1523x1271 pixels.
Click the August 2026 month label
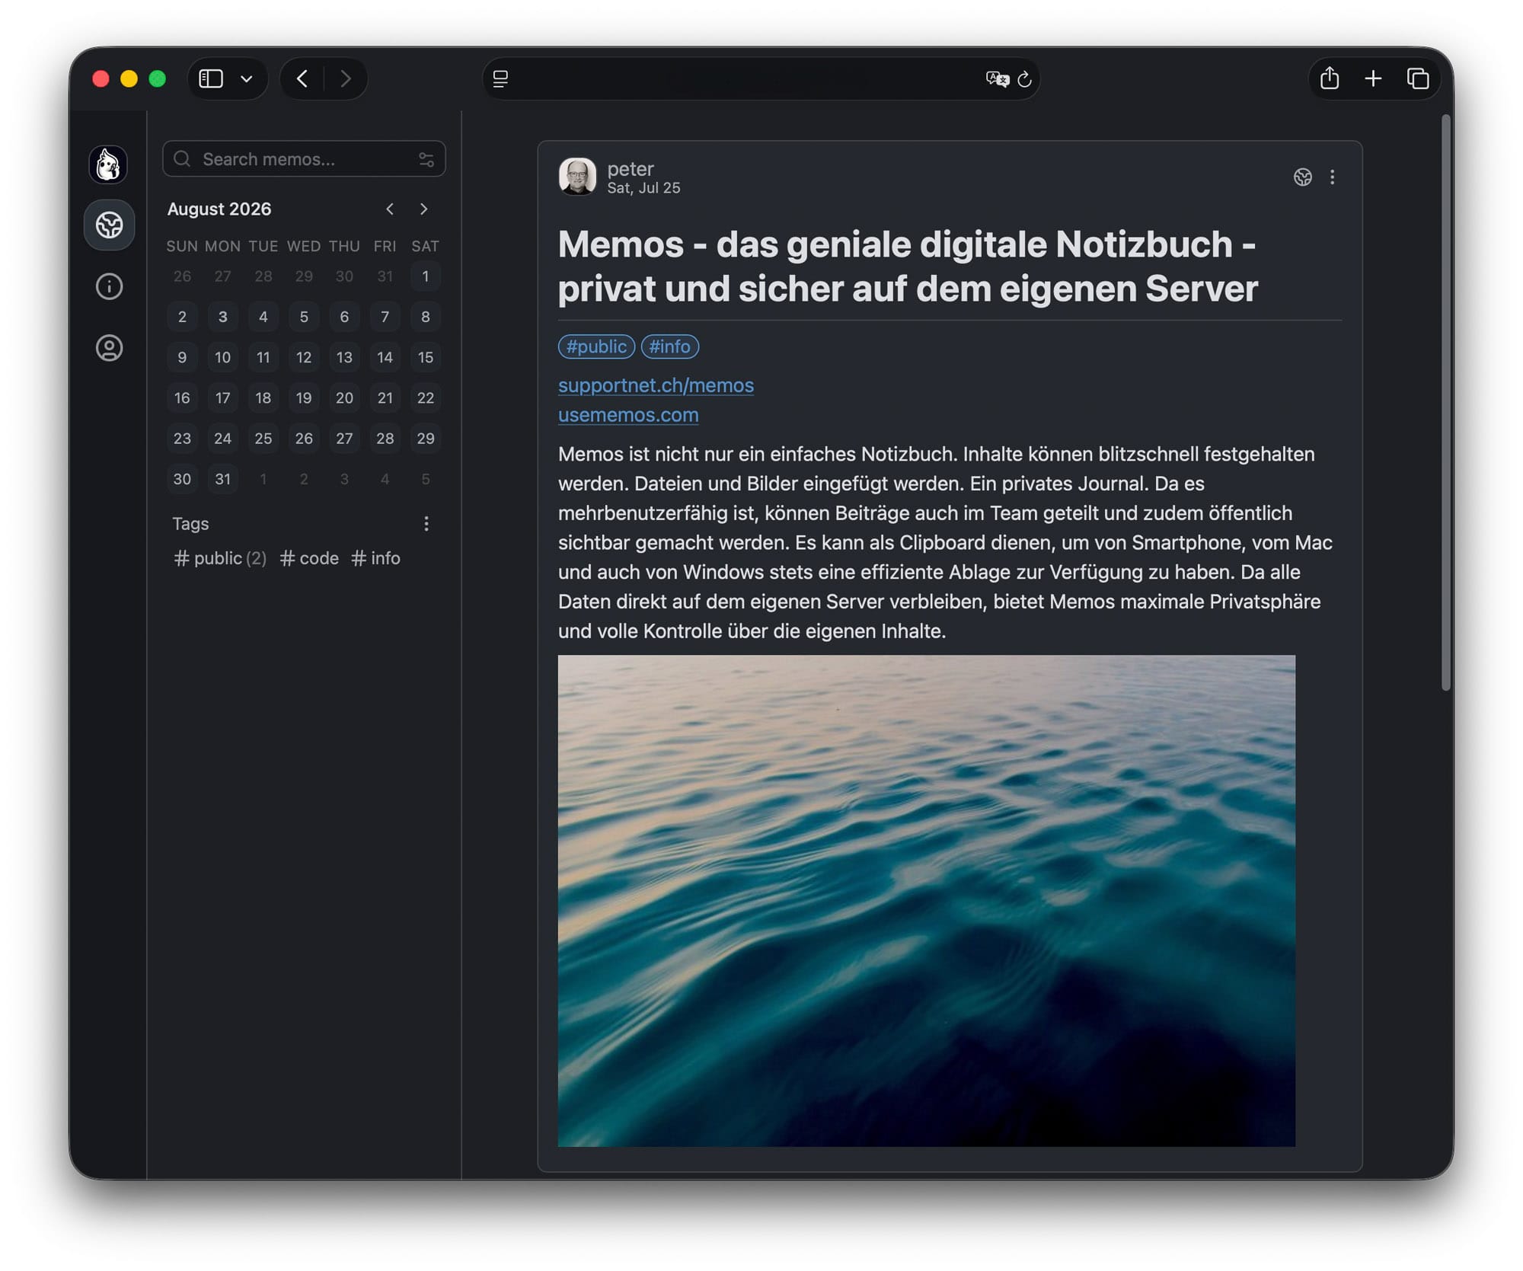pos(219,209)
